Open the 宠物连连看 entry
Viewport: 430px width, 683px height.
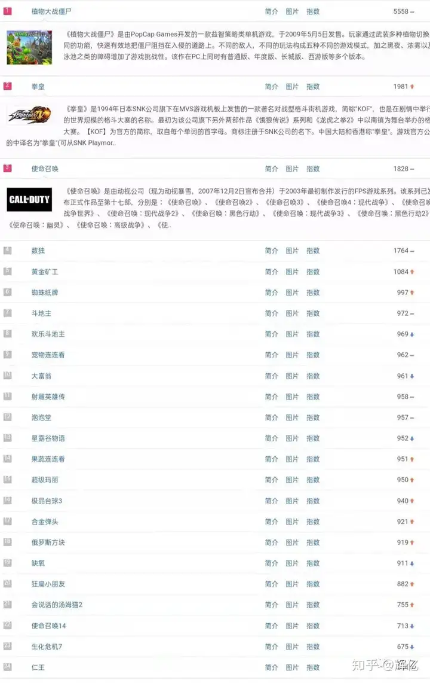(48, 355)
